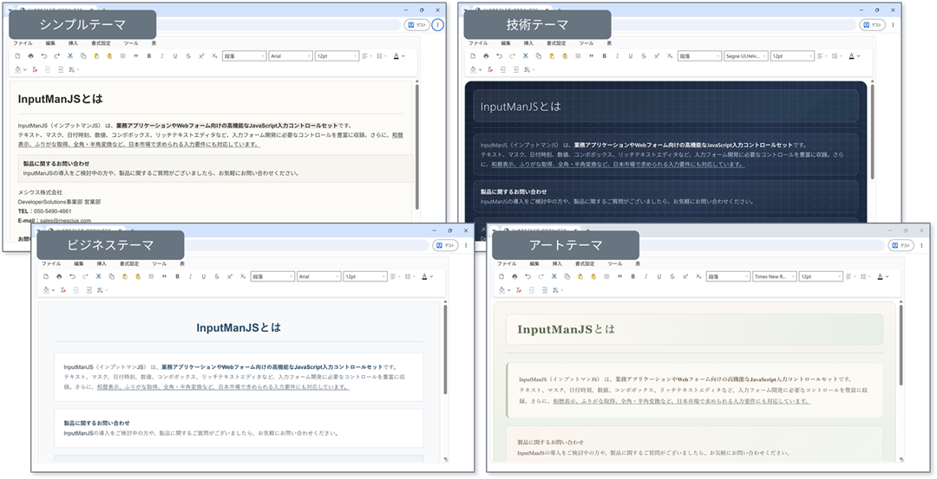The height and width of the screenshot is (479, 937).
Task: Toggle Subscript in business theme window
Action: [243, 277]
